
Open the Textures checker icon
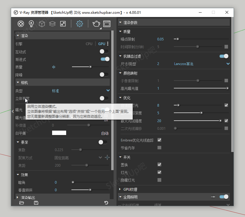coord(63,24)
